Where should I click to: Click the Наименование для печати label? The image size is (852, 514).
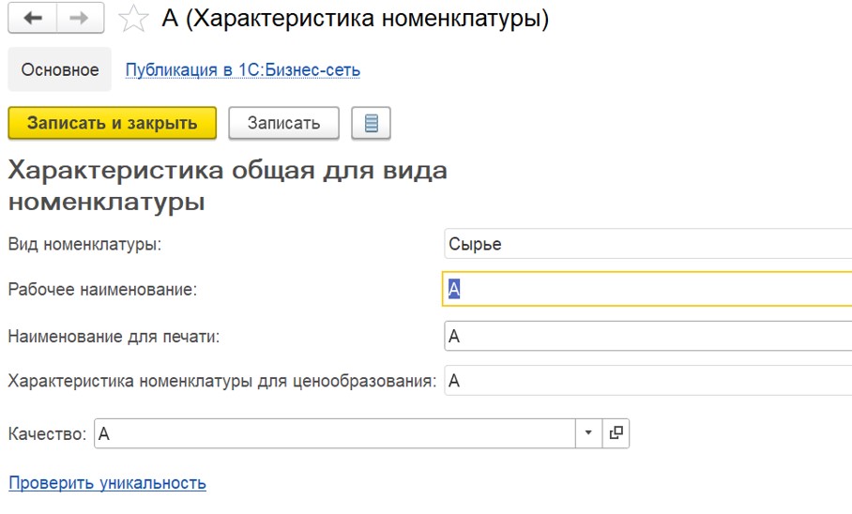click(x=114, y=337)
